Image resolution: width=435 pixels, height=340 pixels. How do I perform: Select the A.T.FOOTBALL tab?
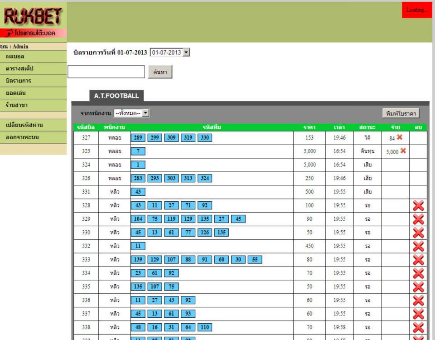pyautogui.click(x=116, y=96)
